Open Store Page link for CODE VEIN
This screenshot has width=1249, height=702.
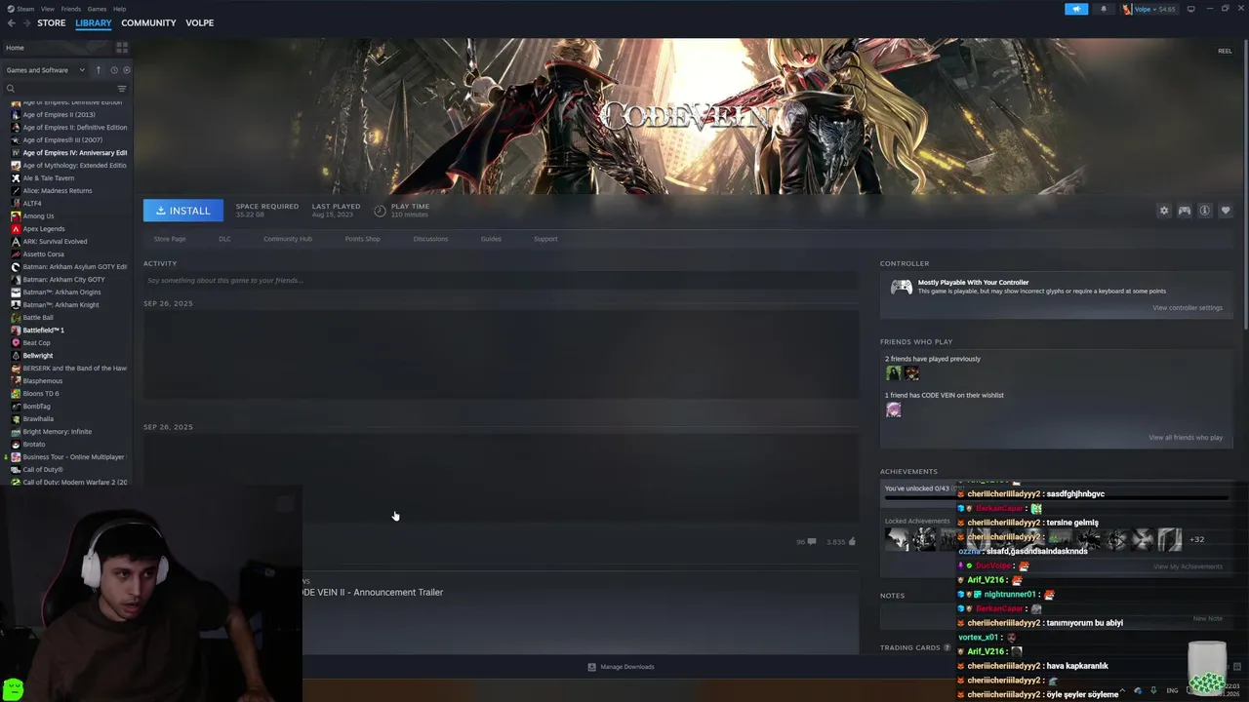170,239
